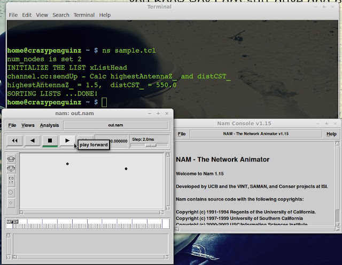342x265 pixels.
Task: Click the zoom in arrow icon
Action: pyautogui.click(x=11, y=159)
